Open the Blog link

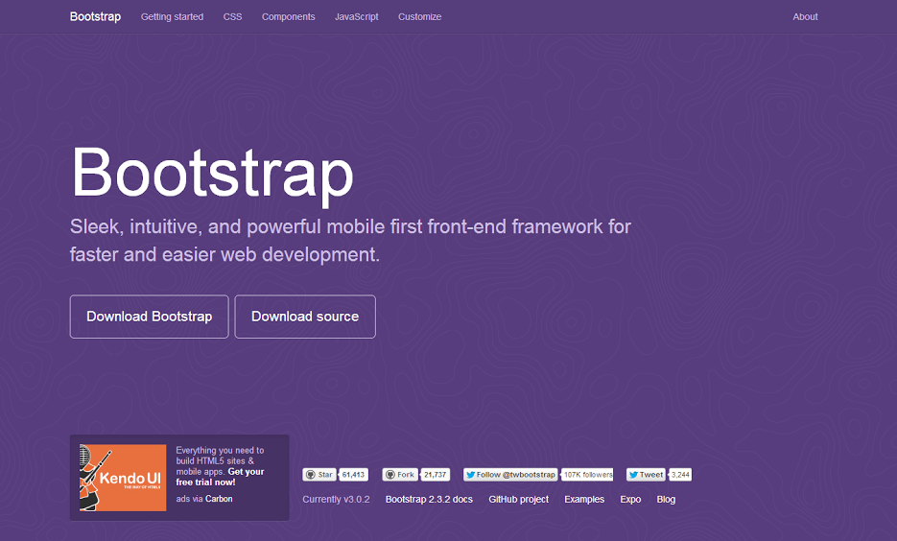click(x=666, y=499)
